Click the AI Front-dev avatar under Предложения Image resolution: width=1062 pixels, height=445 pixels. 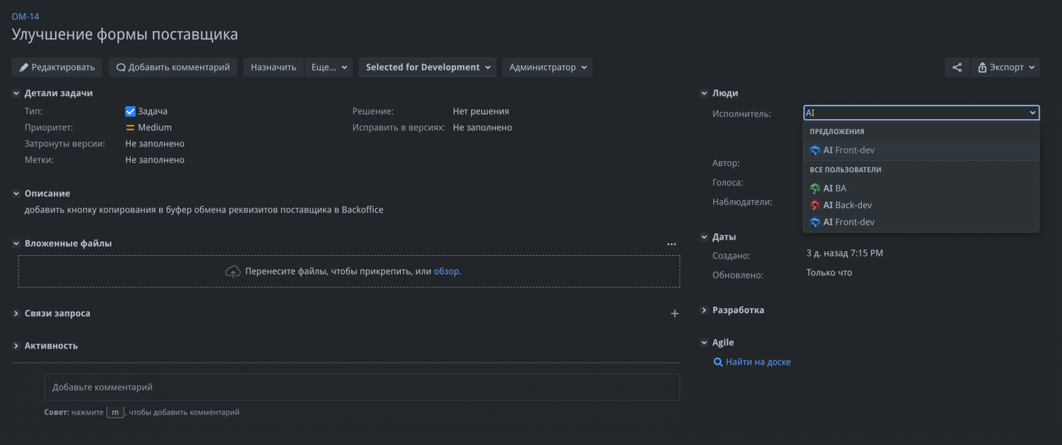pyautogui.click(x=815, y=150)
